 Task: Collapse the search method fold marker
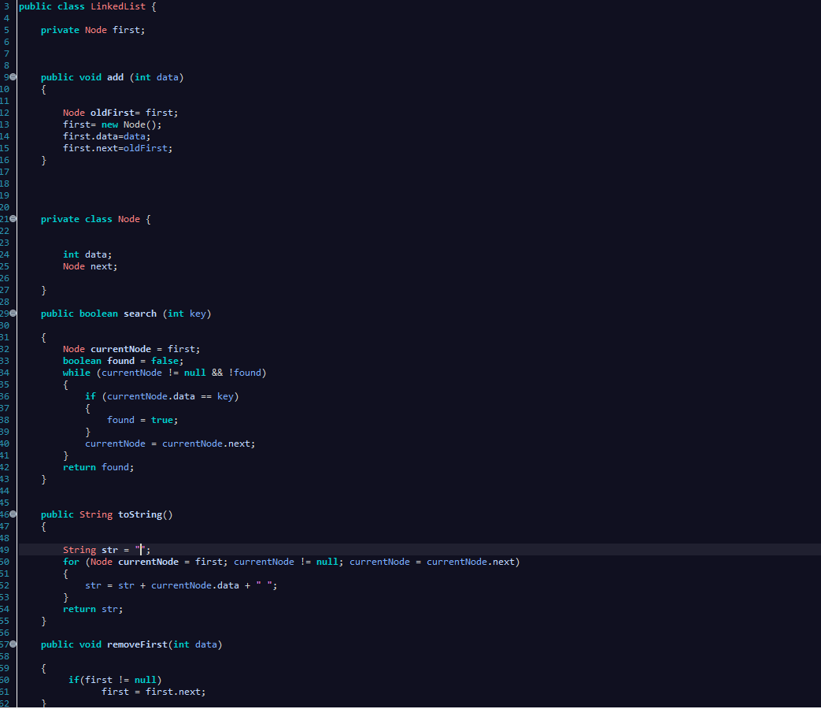(x=13, y=313)
